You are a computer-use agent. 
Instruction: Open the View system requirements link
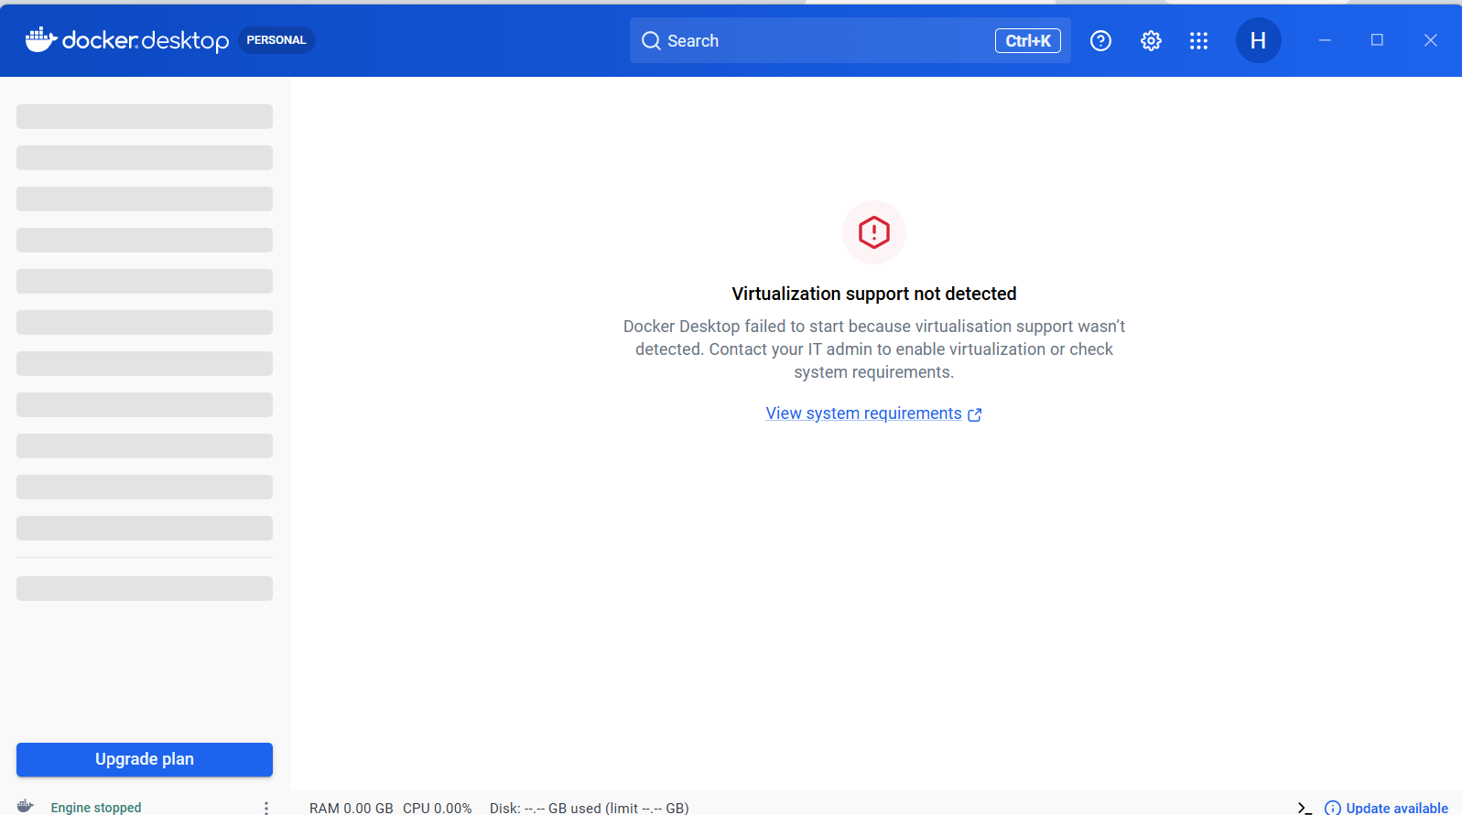pos(864,413)
